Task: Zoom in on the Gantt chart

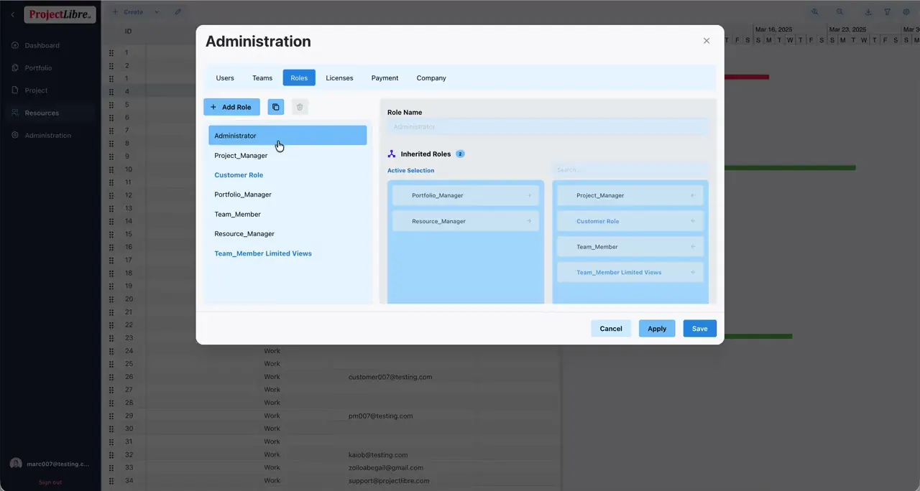Action: click(815, 11)
